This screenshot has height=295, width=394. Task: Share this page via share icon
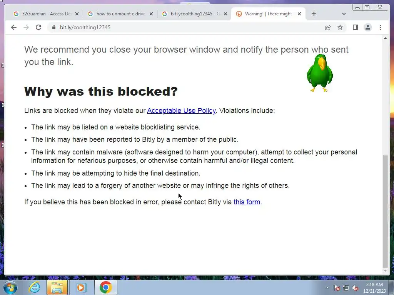click(x=328, y=27)
